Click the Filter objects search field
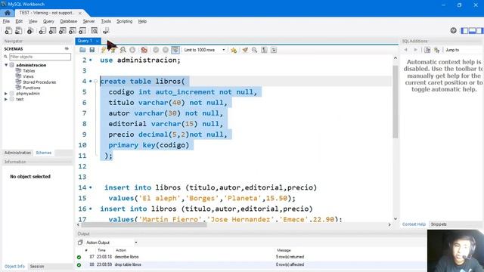This screenshot has height=272, width=484. [x=40, y=57]
